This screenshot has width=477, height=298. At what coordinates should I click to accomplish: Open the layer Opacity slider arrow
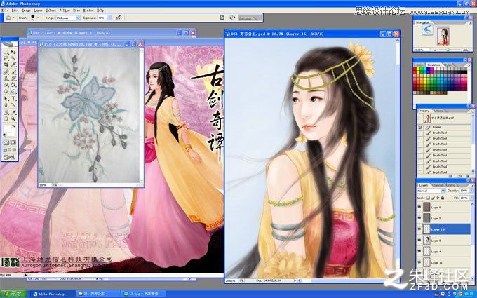click(471, 190)
